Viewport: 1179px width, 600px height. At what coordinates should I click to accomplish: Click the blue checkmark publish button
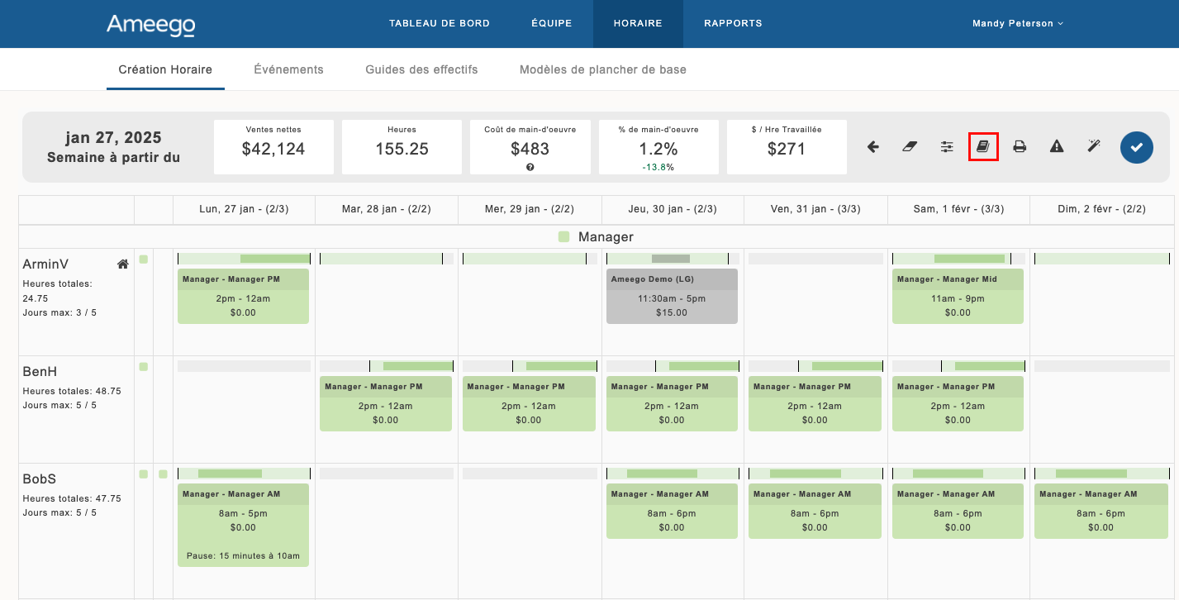click(x=1136, y=147)
